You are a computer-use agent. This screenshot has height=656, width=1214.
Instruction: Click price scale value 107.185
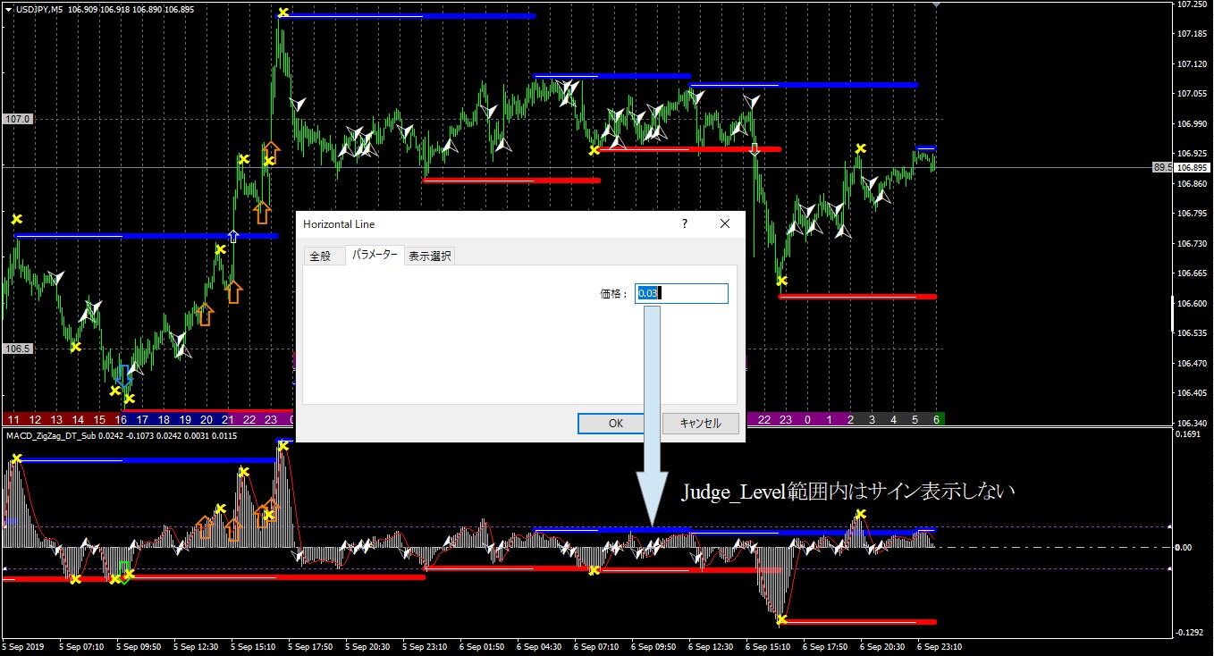[1191, 34]
